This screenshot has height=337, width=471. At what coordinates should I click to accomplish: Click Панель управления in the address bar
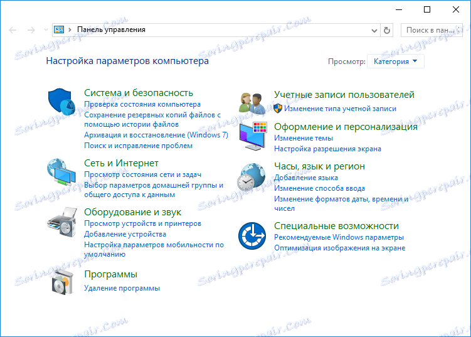point(111,29)
